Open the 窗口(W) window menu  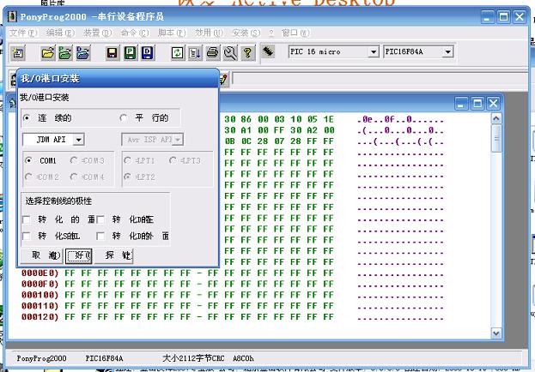tap(295, 33)
